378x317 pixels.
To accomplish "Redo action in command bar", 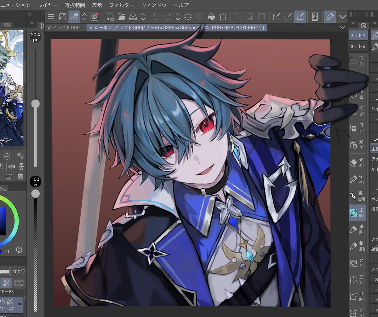I will (168, 17).
